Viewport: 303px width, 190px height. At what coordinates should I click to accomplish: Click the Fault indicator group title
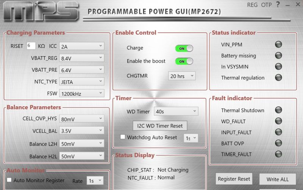click(x=232, y=98)
